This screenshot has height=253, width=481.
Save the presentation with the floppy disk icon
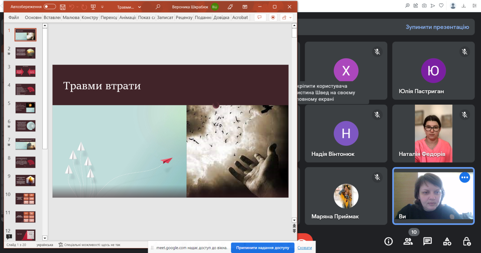click(63, 7)
